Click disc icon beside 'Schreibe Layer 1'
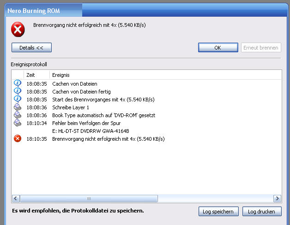 click(18, 107)
